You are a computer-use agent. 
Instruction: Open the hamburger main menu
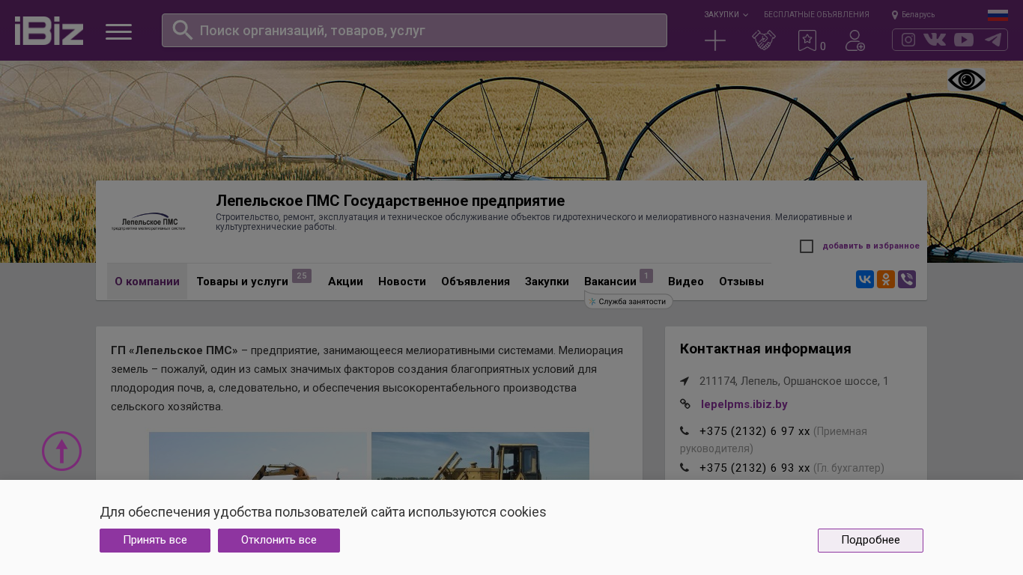(118, 31)
